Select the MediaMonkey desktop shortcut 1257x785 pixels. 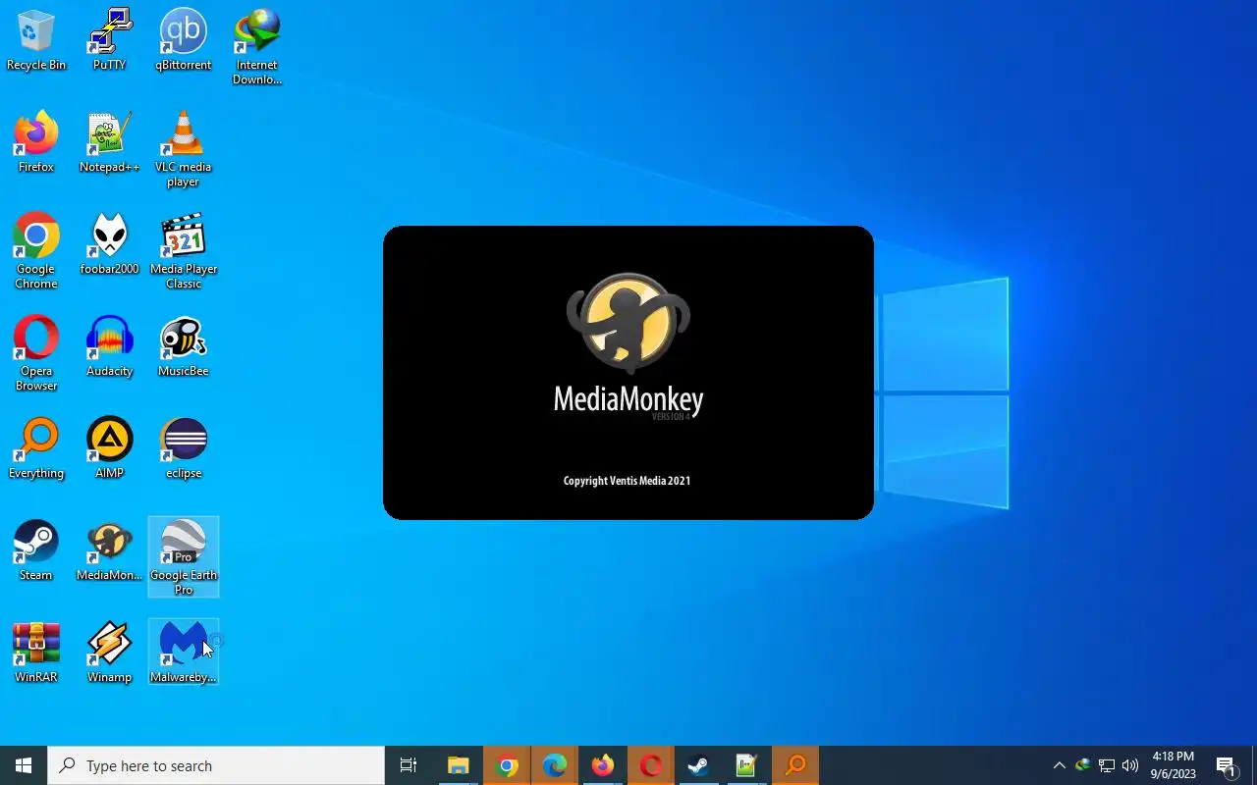(x=109, y=550)
